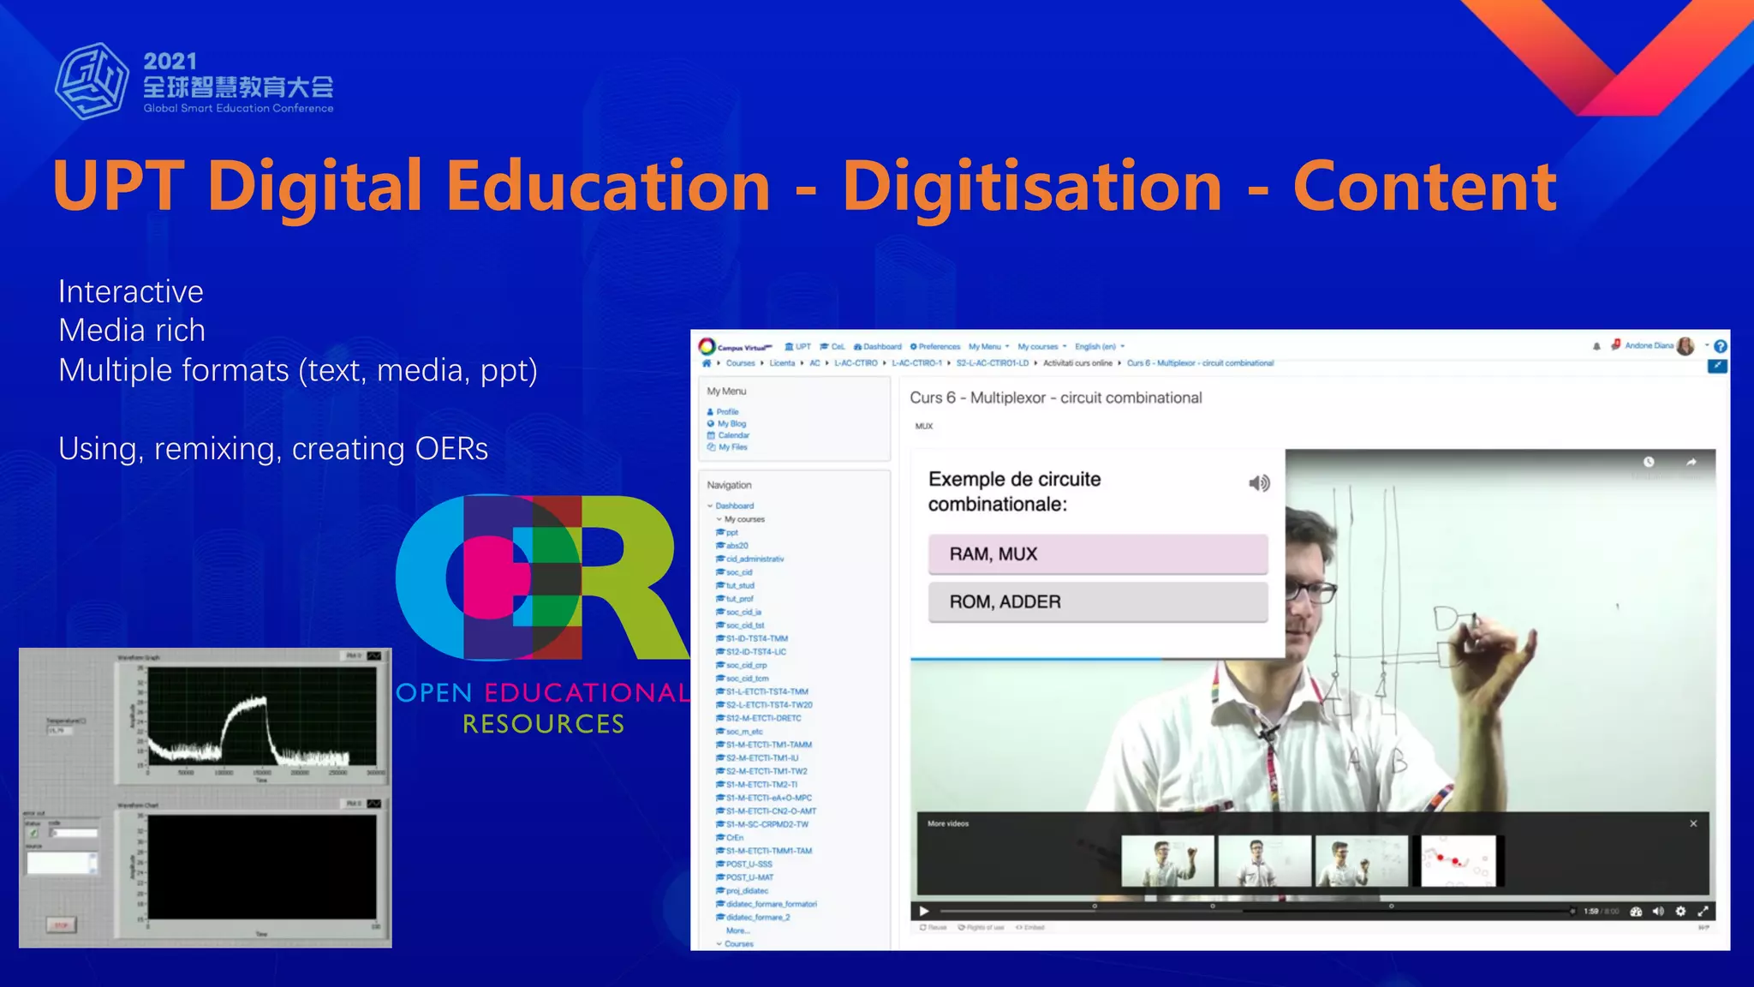Viewport: 1754px width, 987px height.
Task: Open Licenta in the breadcrumb
Action: [782, 363]
